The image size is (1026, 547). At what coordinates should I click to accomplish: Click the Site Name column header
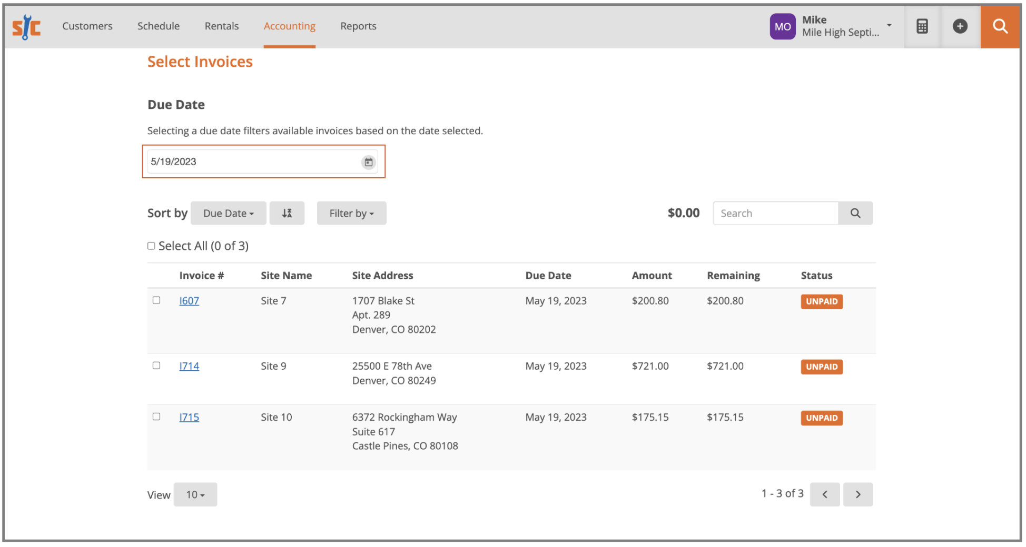[286, 276]
